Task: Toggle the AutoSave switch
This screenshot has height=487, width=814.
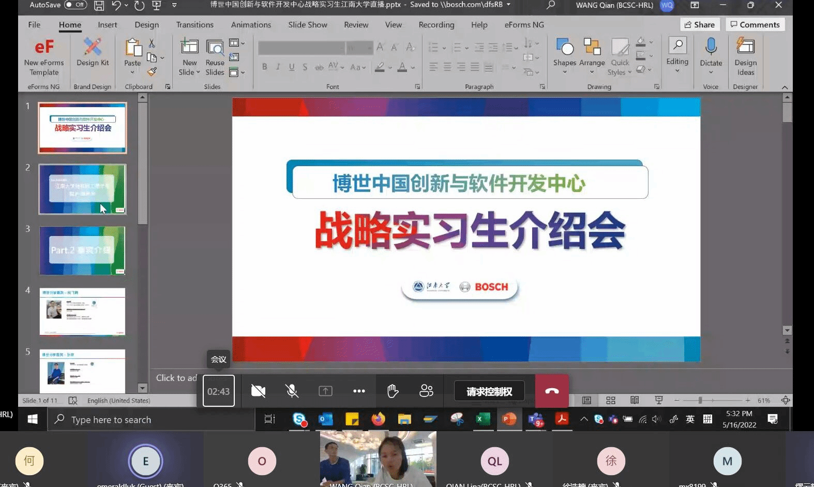Action: pos(76,5)
